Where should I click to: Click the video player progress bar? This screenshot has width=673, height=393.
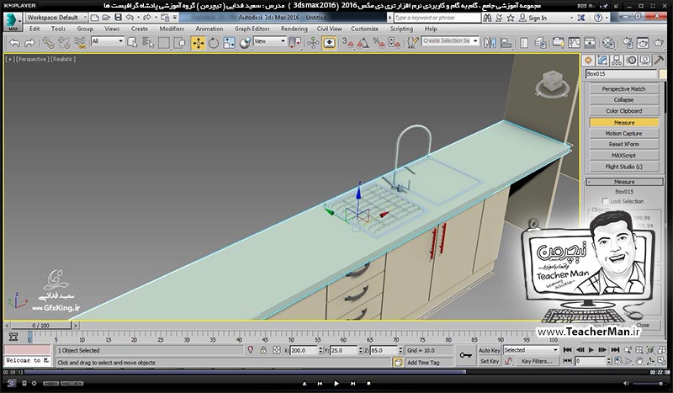tap(336, 373)
